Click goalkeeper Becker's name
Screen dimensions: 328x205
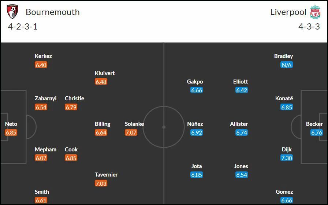(x=314, y=124)
